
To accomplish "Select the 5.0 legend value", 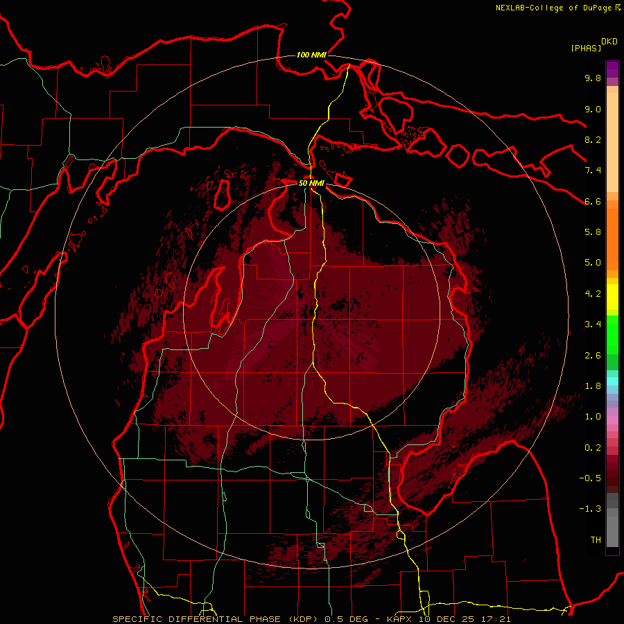I will (593, 263).
